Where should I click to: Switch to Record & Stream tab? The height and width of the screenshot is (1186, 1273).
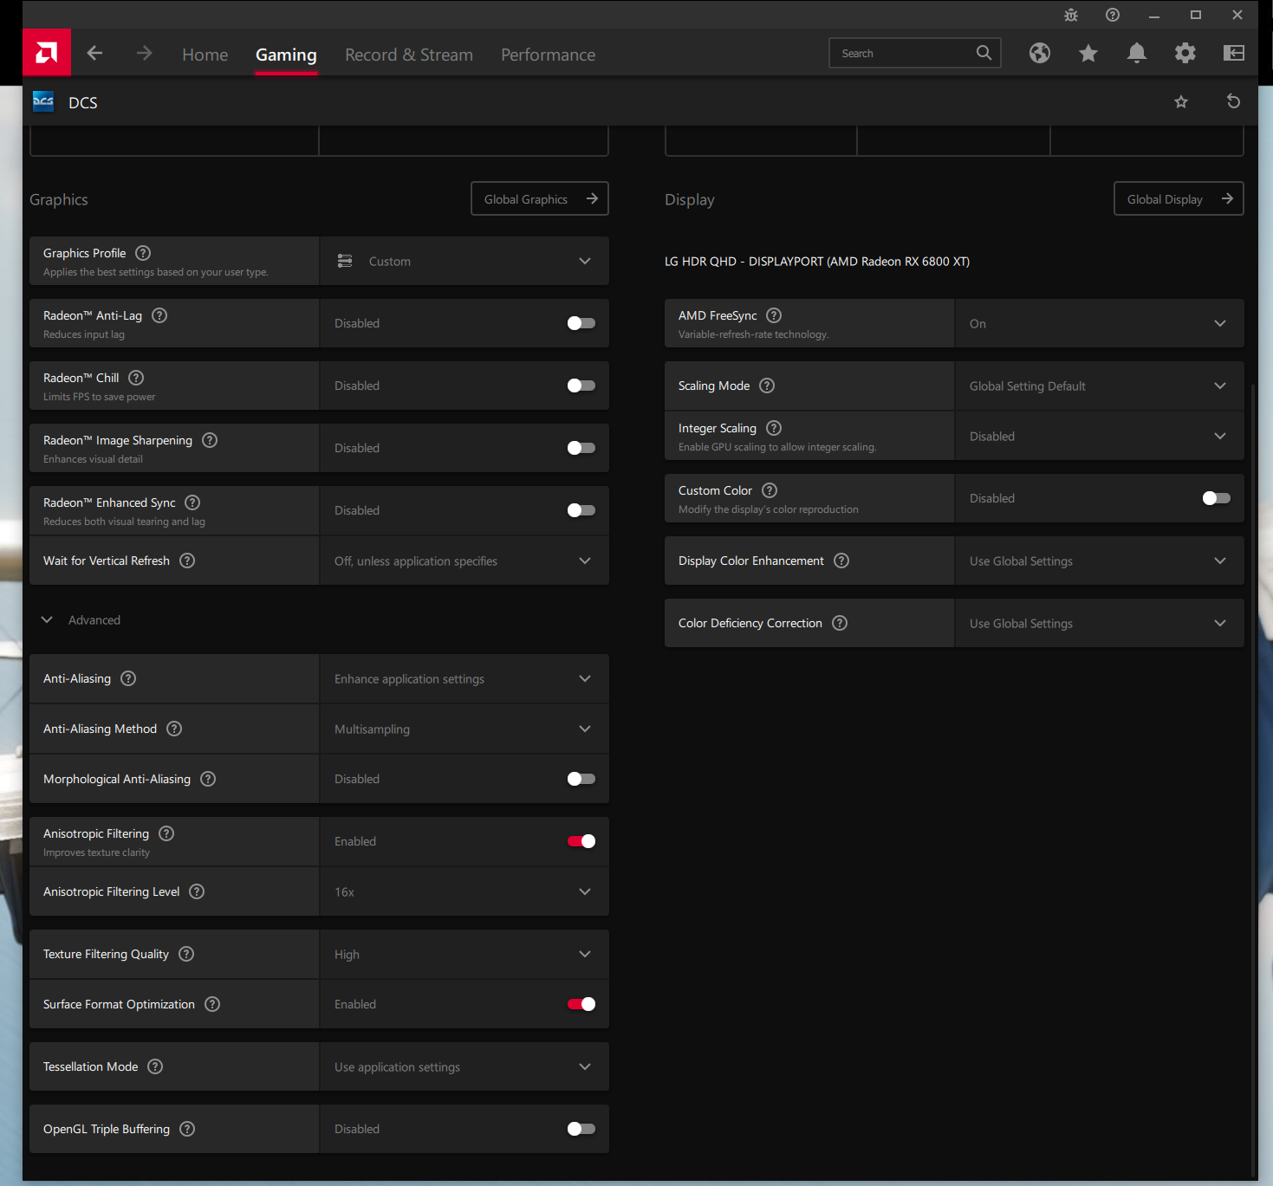point(409,55)
